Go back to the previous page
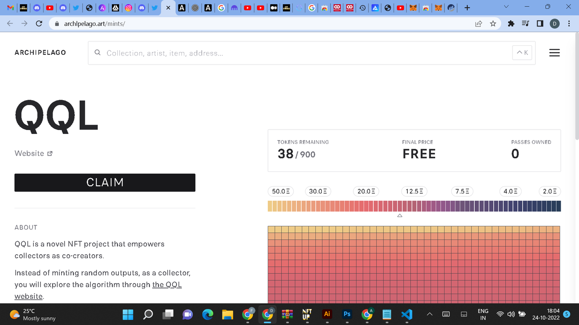This screenshot has width=579, height=325. pyautogui.click(x=10, y=23)
